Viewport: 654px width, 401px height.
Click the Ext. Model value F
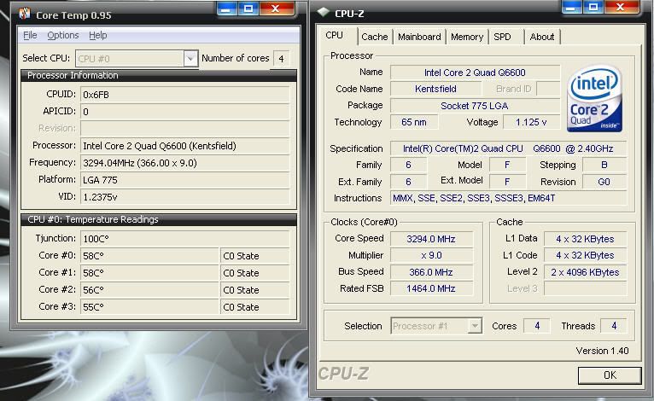(x=507, y=182)
